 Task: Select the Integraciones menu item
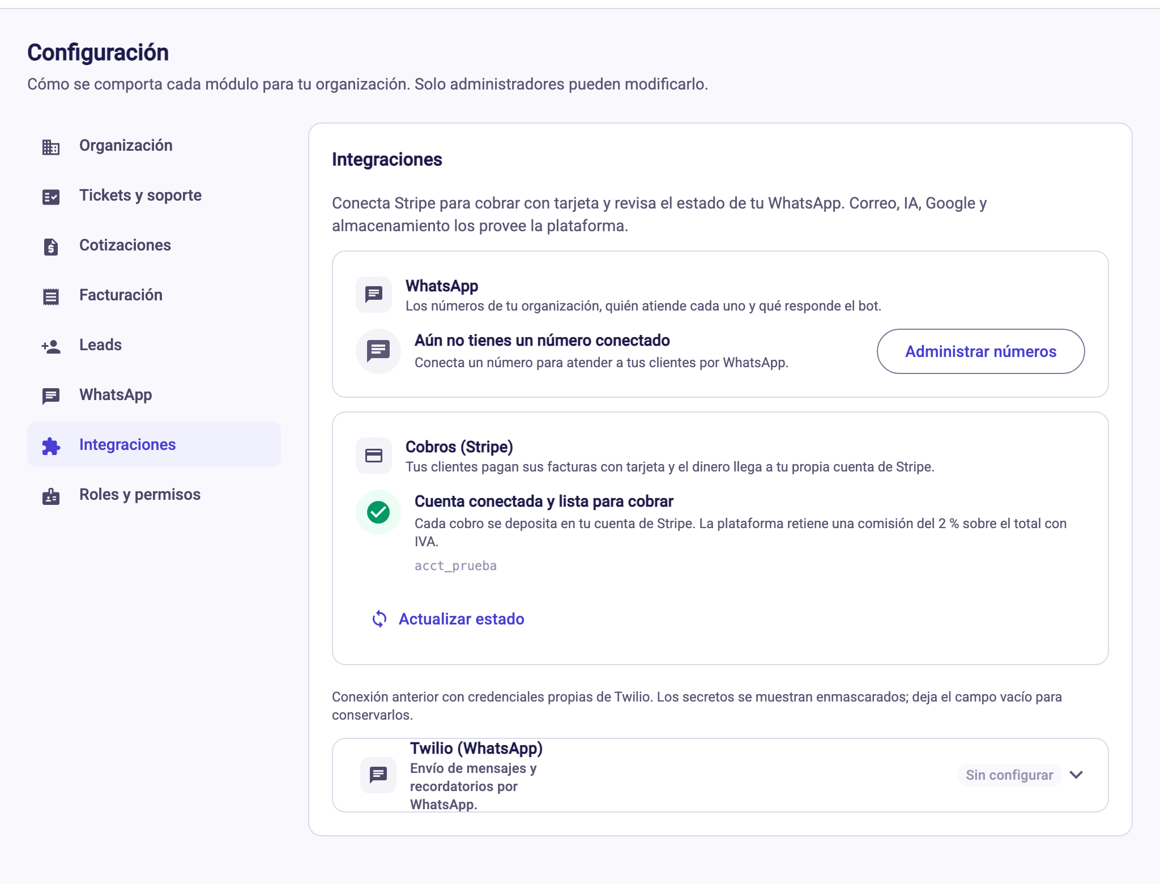[154, 445]
